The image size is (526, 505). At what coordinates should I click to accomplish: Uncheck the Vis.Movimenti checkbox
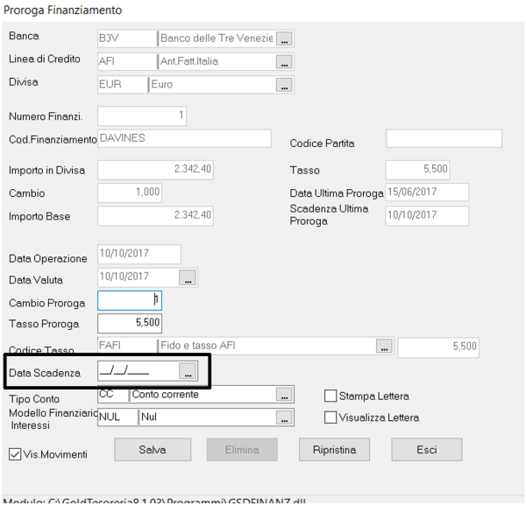coord(15,454)
